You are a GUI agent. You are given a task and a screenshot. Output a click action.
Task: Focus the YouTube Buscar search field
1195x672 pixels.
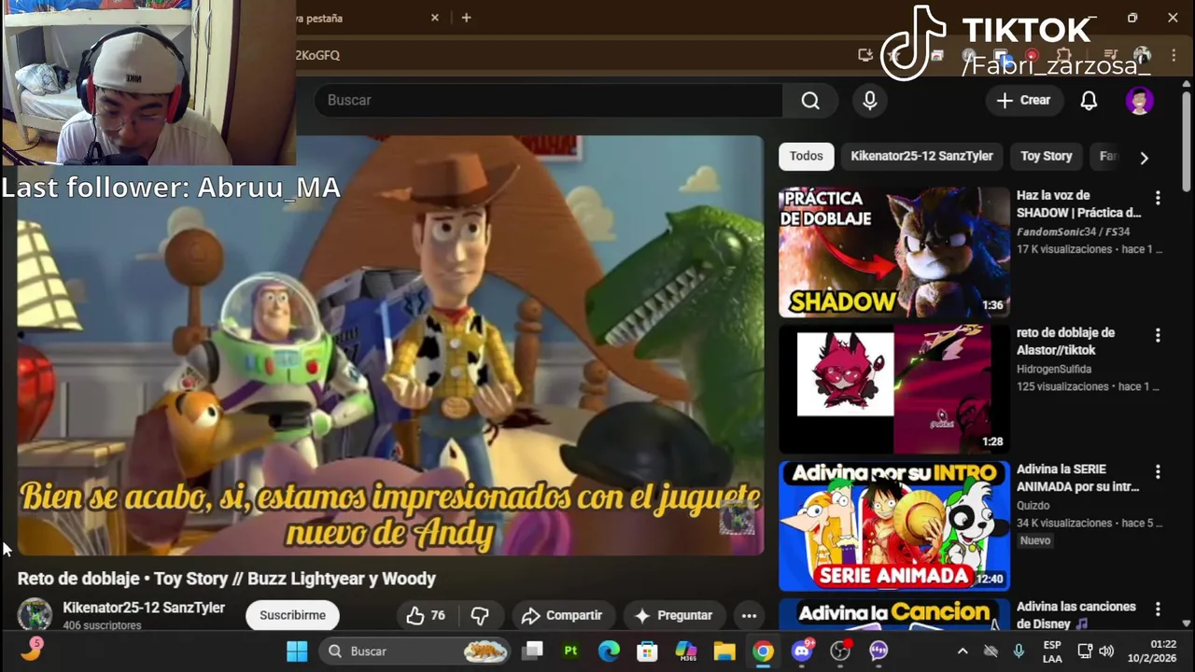pyautogui.click(x=549, y=101)
